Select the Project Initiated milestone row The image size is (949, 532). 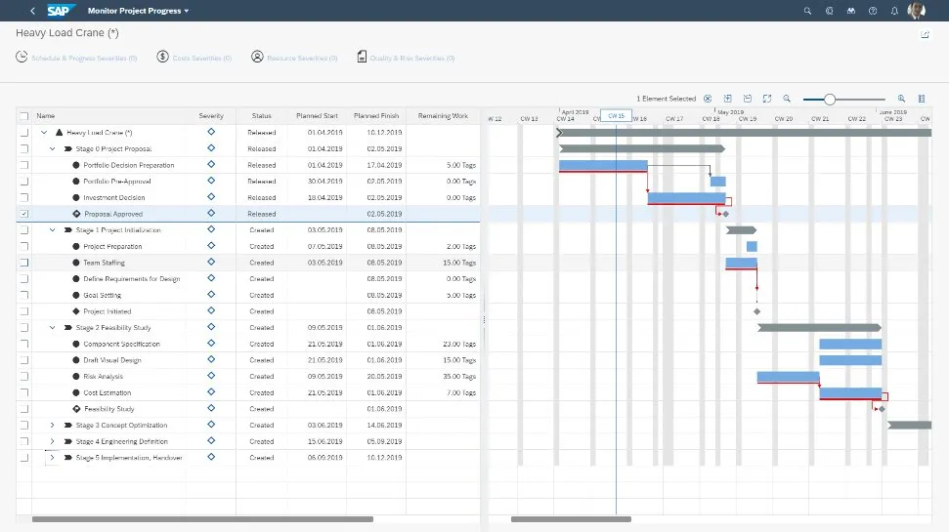(x=248, y=311)
